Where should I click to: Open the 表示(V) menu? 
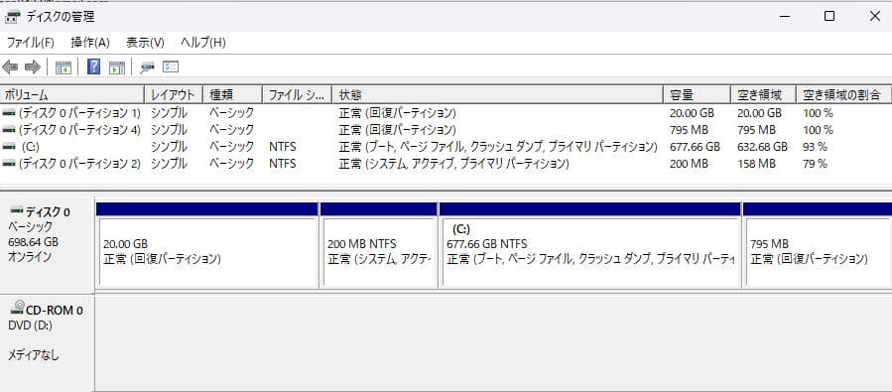coord(145,43)
